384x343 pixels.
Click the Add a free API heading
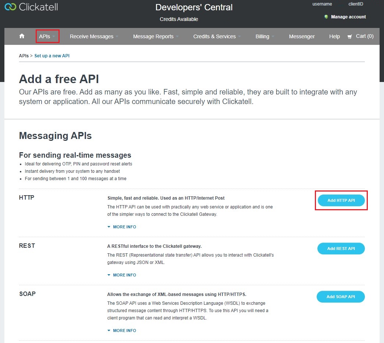[x=59, y=79]
